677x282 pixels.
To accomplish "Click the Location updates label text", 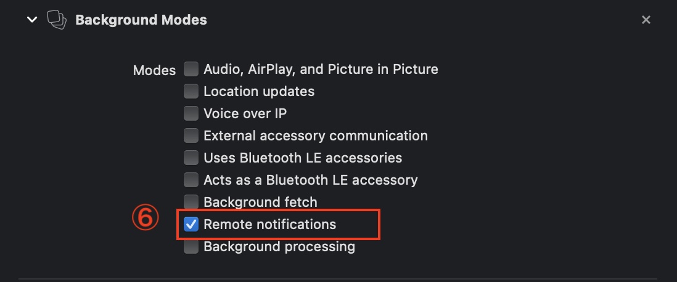I will (x=259, y=91).
